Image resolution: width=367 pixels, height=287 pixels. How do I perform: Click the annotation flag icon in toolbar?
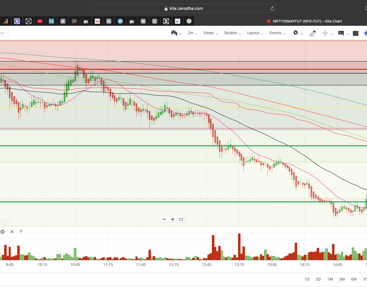341,33
